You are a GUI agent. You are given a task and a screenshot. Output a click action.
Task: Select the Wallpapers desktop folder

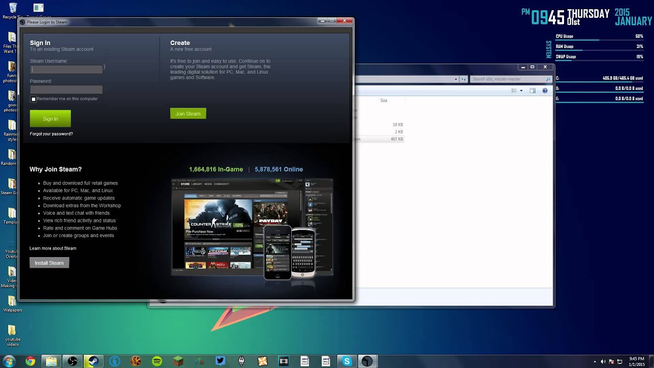(x=12, y=303)
